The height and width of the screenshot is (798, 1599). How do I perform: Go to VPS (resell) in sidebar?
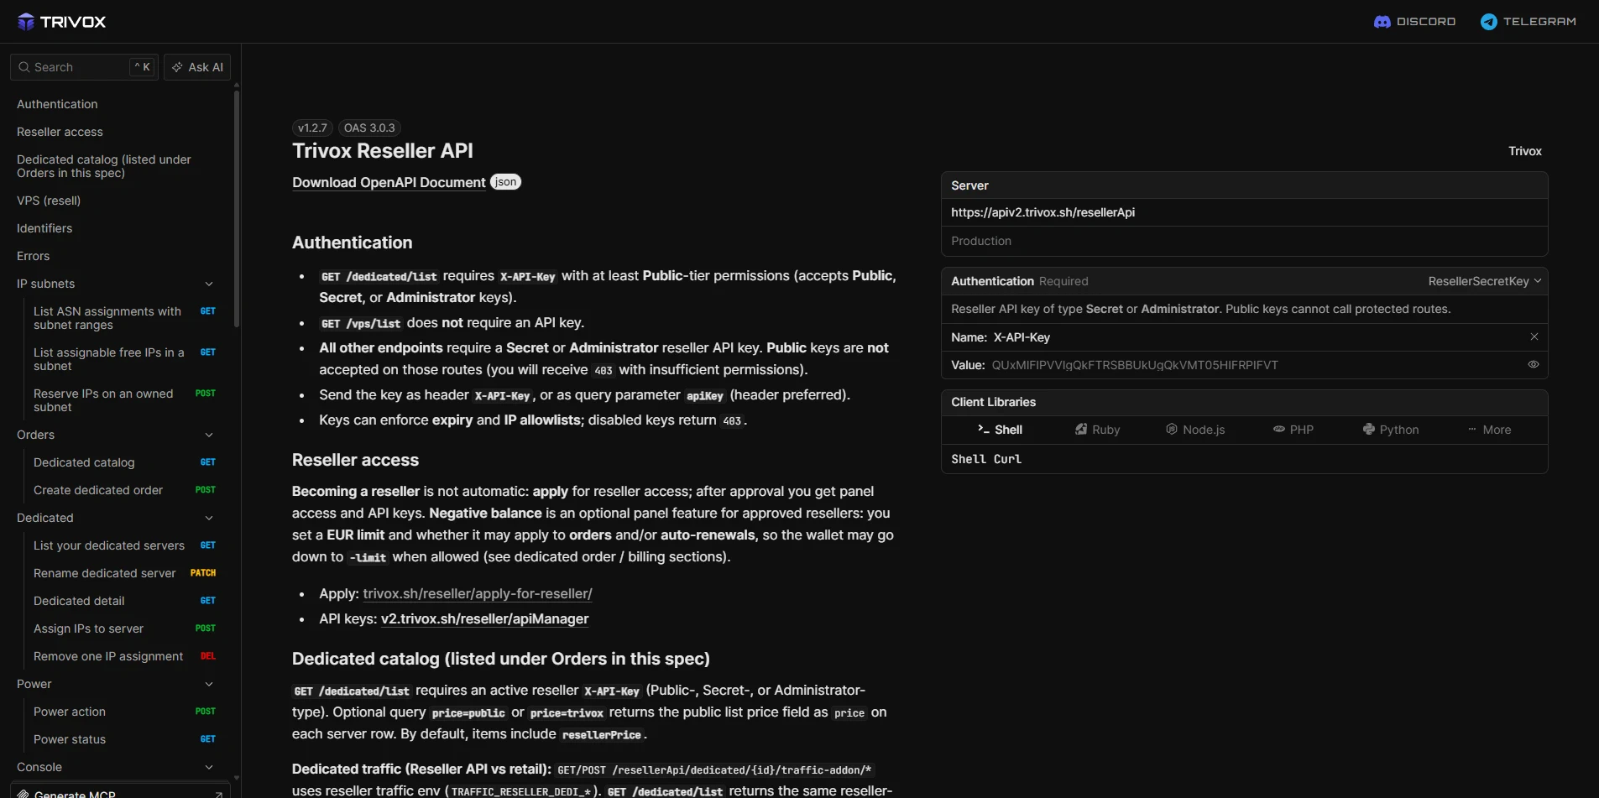pos(49,201)
